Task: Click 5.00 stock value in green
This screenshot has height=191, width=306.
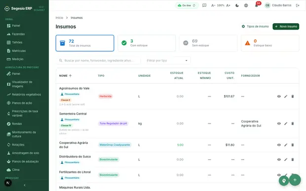Action: tap(180, 145)
